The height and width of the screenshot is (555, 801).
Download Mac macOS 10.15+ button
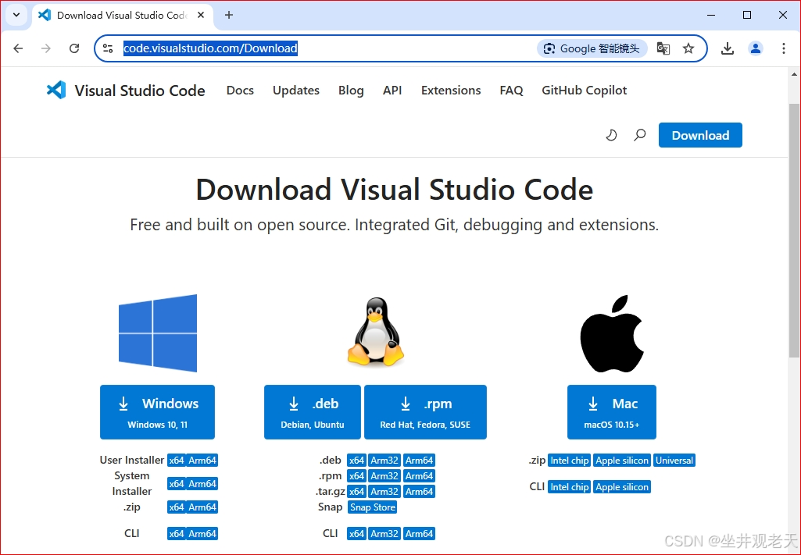click(612, 412)
